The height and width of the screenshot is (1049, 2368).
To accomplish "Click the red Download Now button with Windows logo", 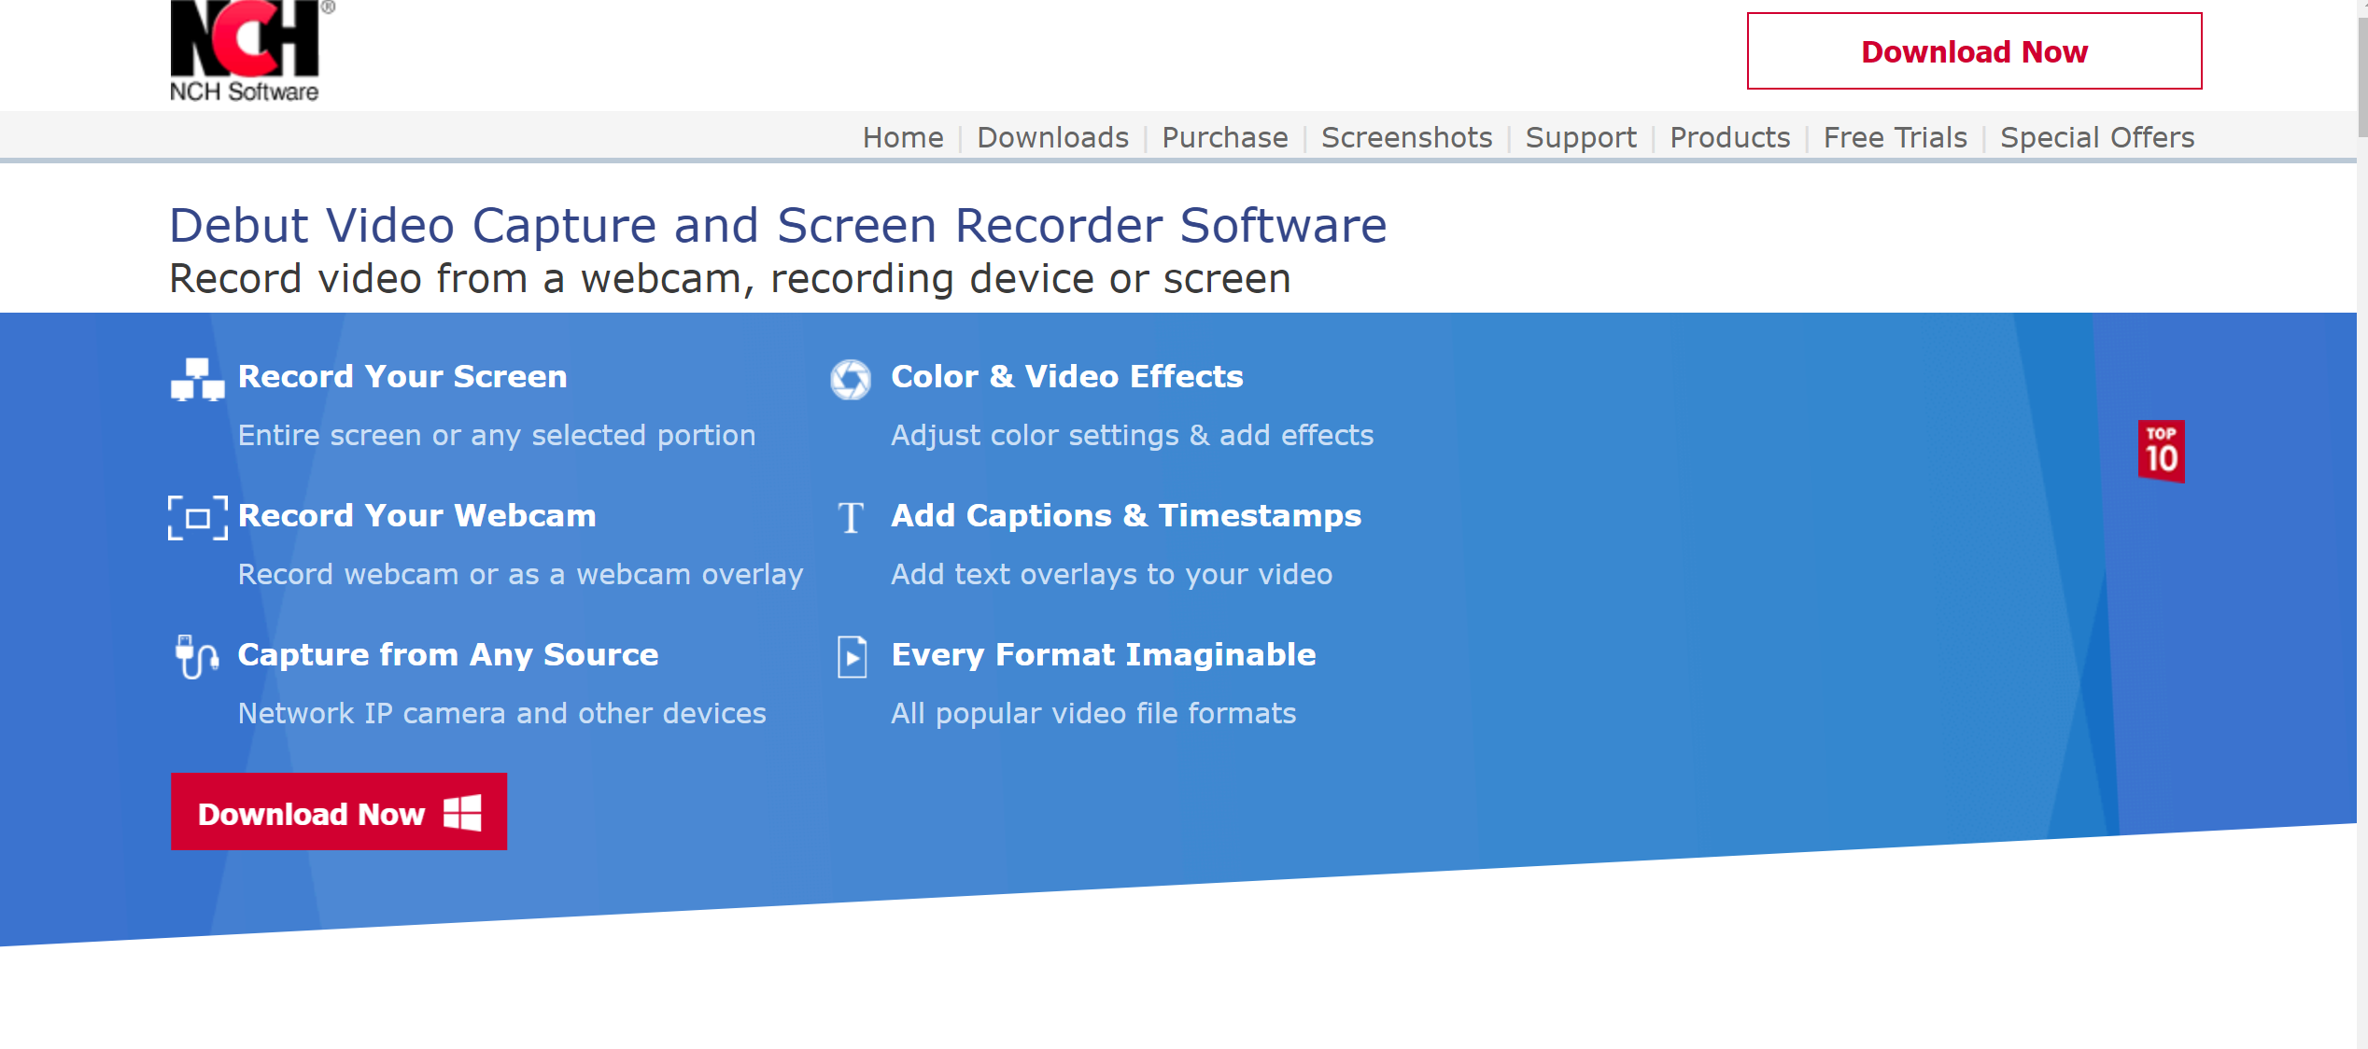I will (339, 812).
